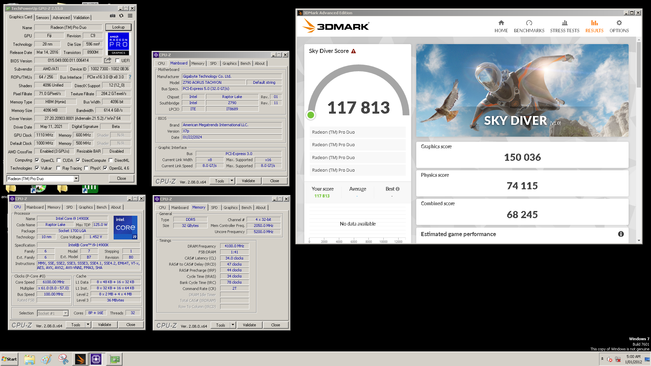Click the Intel Core i9 logo in CPU-Z
Image resolution: width=651 pixels, height=366 pixels.
(x=126, y=227)
